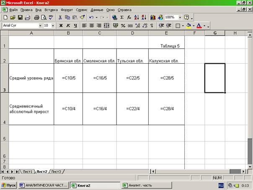This screenshot has height=190, width=253.
Task: Switch to the Лист3 sheet tab
Action: coord(56,172)
